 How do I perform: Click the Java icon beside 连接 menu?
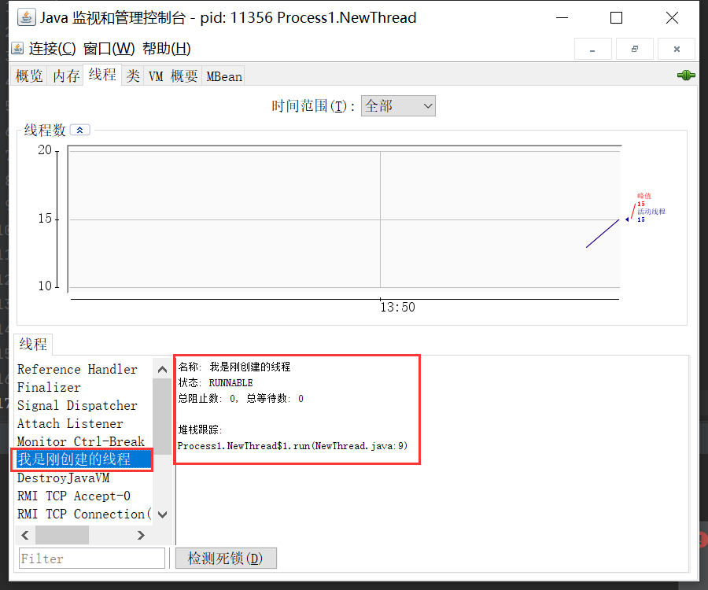pyautogui.click(x=17, y=48)
